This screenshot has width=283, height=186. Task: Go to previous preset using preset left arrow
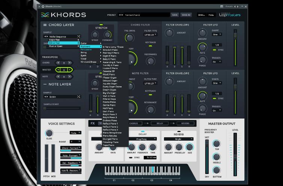coord(120,15)
